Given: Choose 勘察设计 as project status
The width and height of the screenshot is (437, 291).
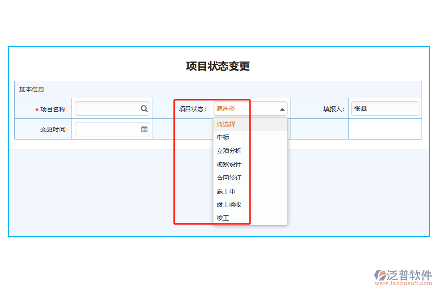Looking at the screenshot, I should point(226,164).
